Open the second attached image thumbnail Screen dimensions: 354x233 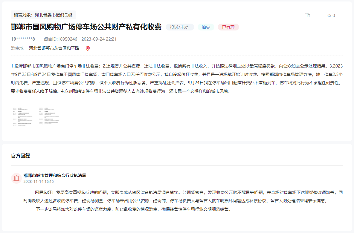[49, 116]
